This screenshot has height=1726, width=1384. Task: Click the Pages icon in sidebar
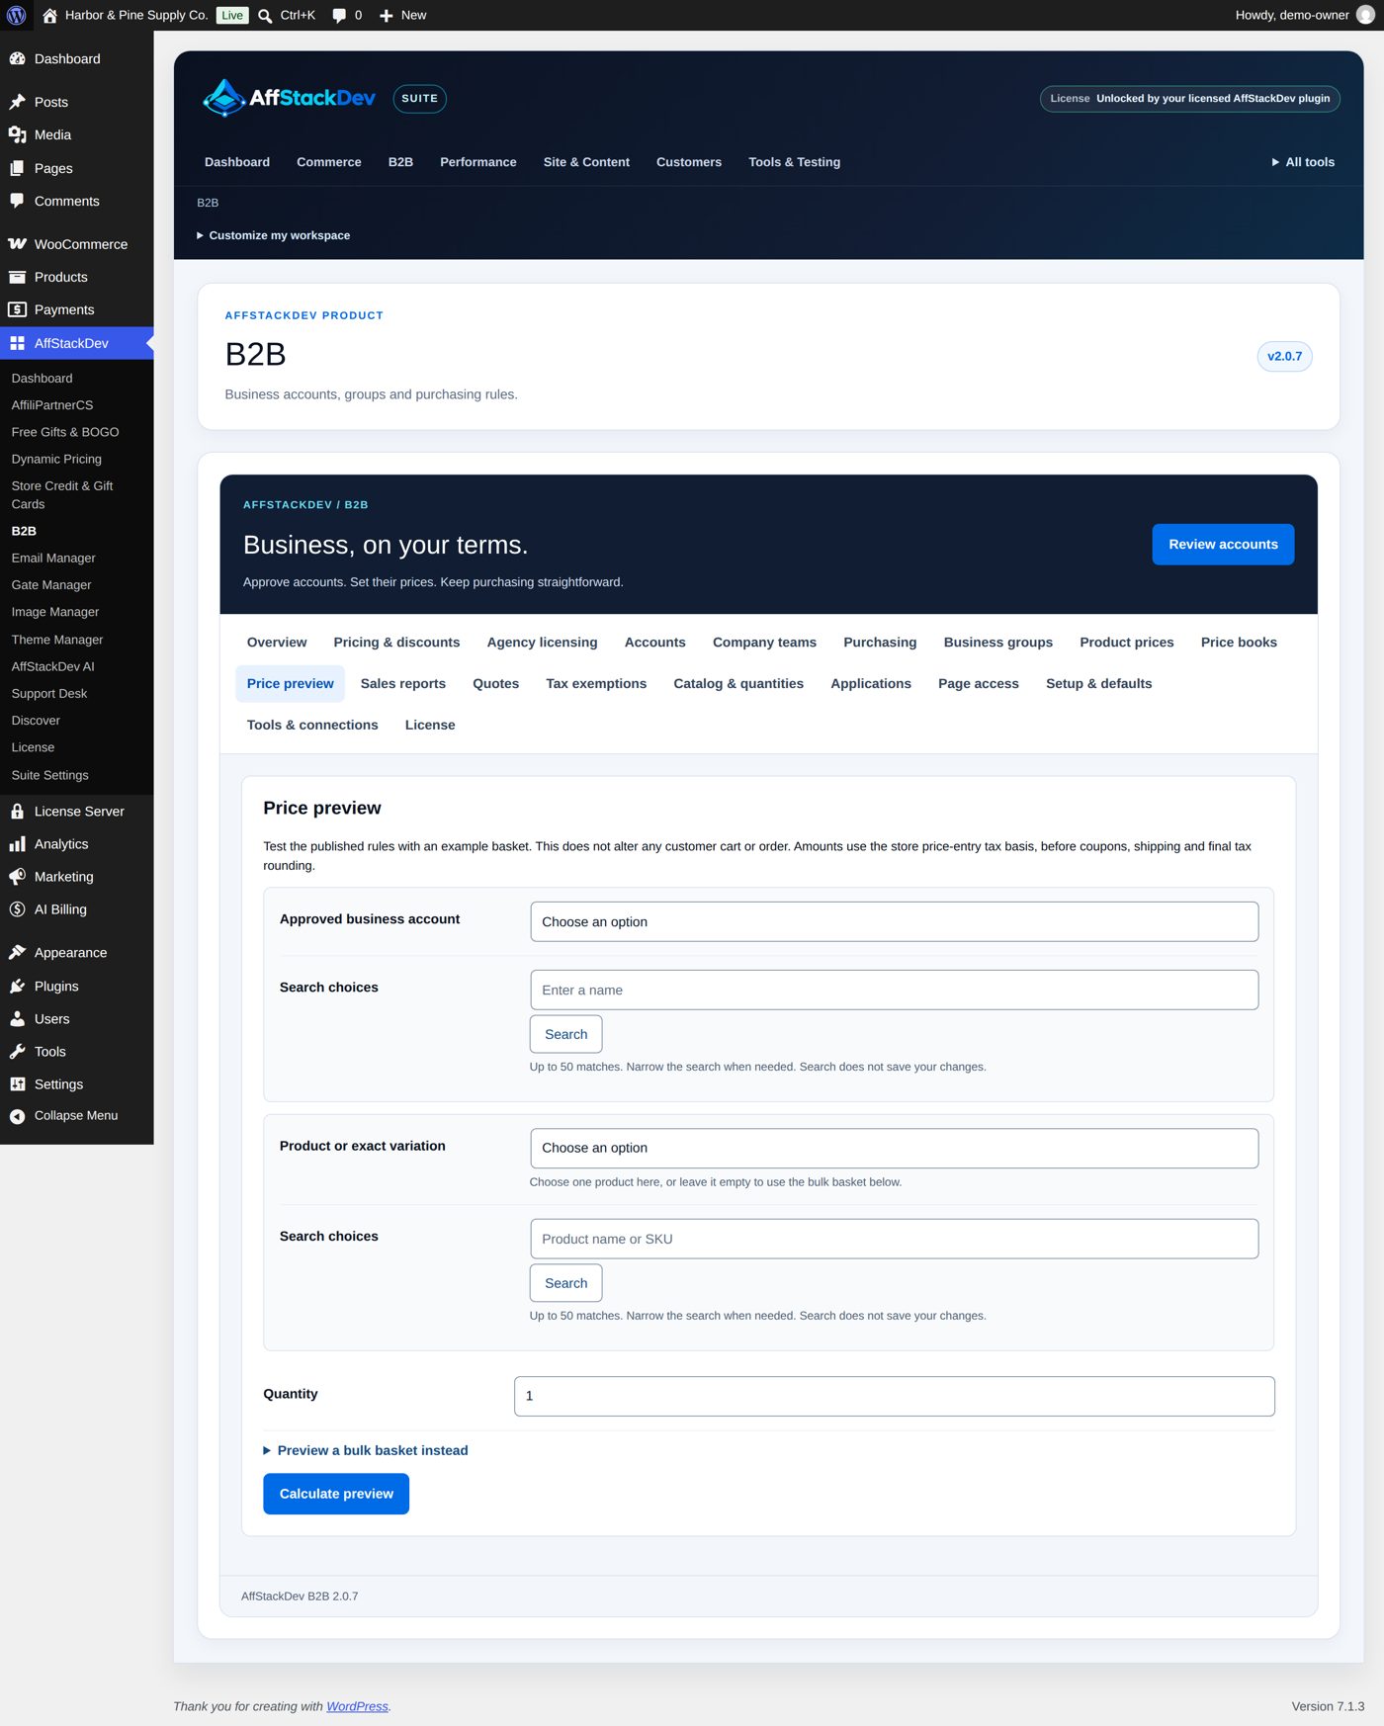tap(17, 168)
